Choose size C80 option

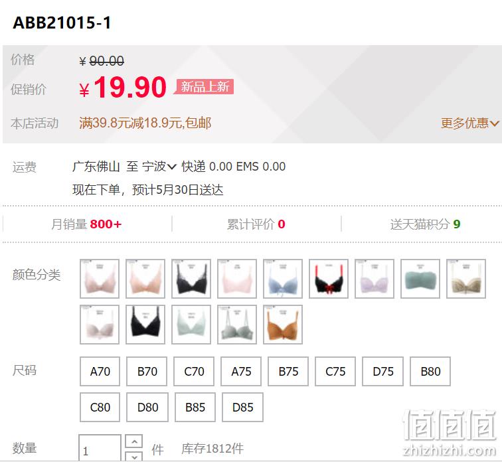coord(100,408)
